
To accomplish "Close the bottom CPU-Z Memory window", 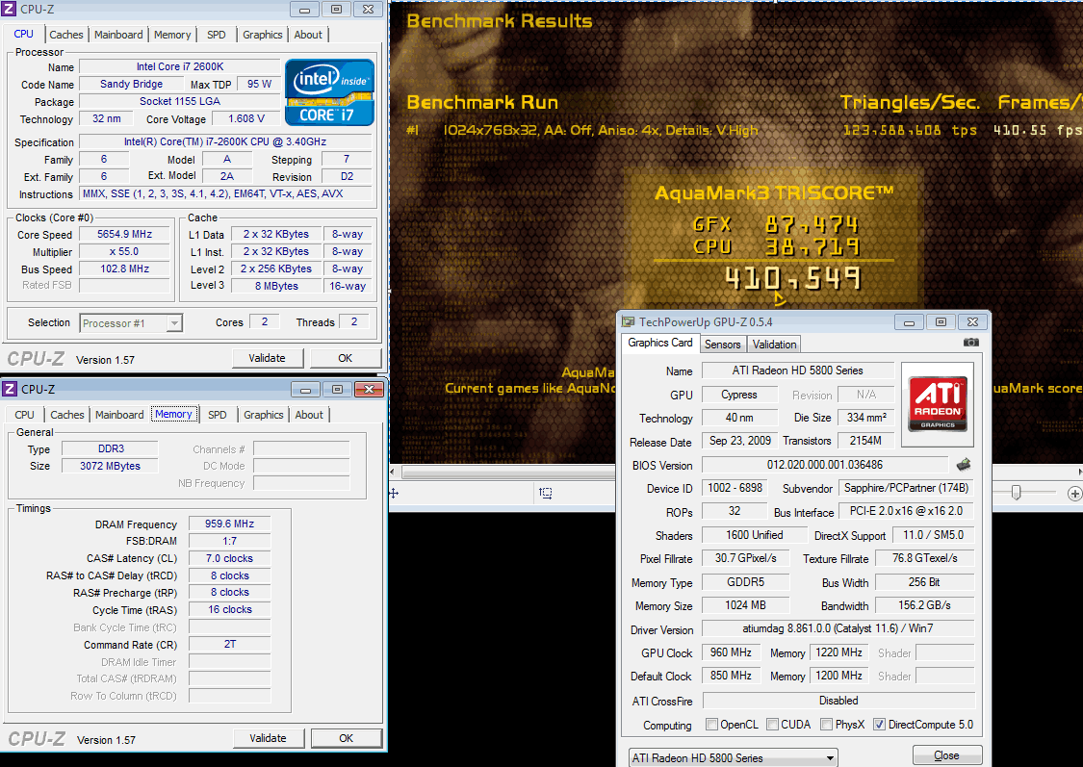I will [370, 390].
